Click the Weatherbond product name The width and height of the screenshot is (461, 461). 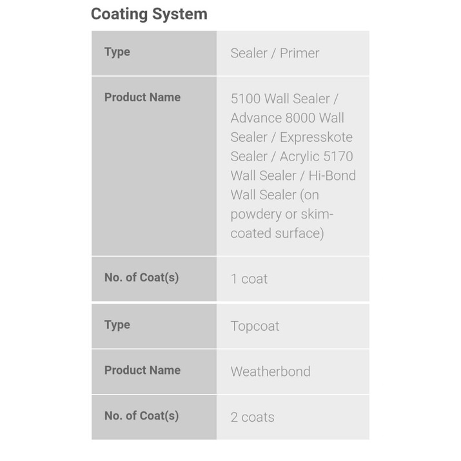pyautogui.click(x=270, y=372)
